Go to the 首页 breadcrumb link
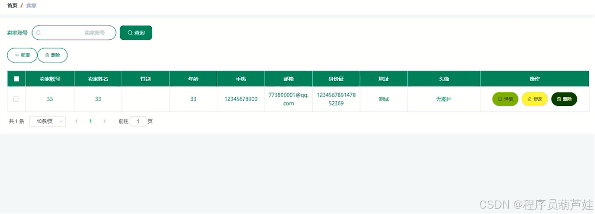 12,5
